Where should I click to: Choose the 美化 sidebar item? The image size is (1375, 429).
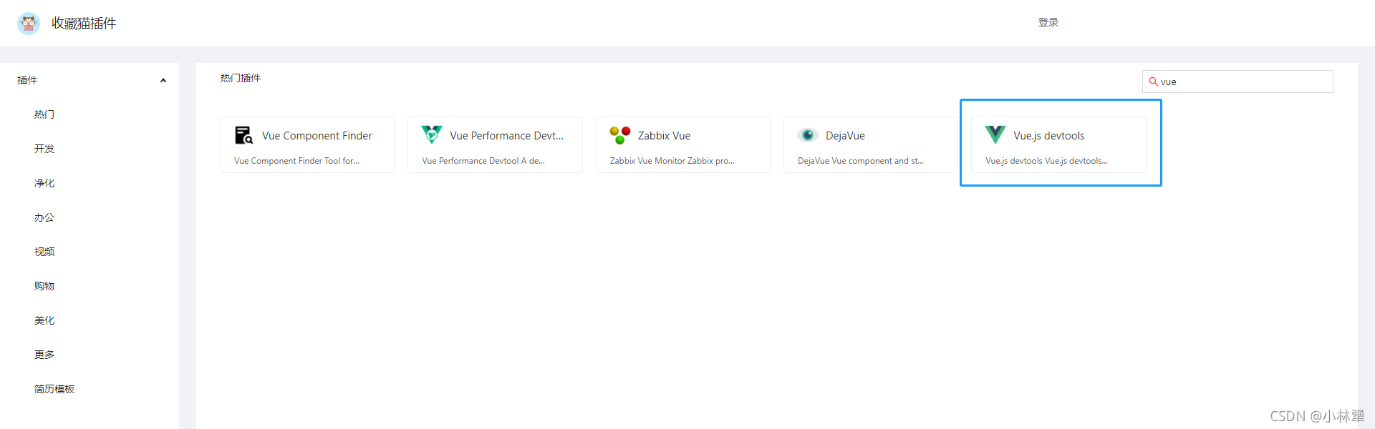44,320
